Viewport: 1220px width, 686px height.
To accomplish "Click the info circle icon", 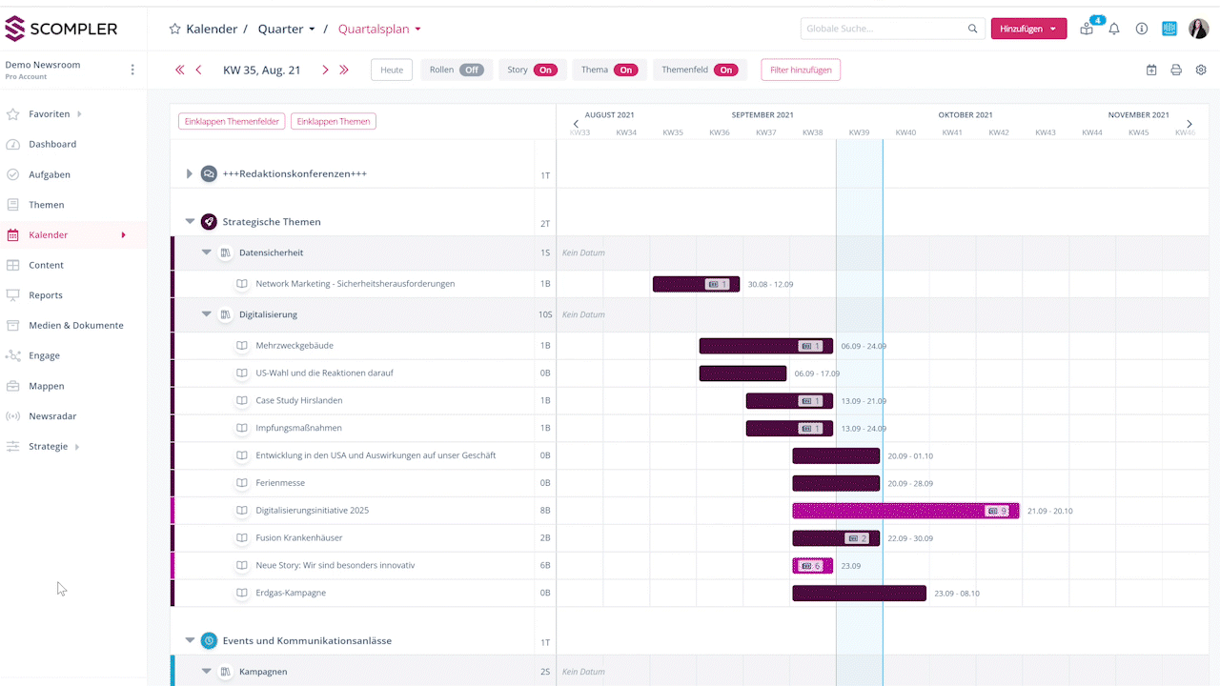I will 1141,29.
